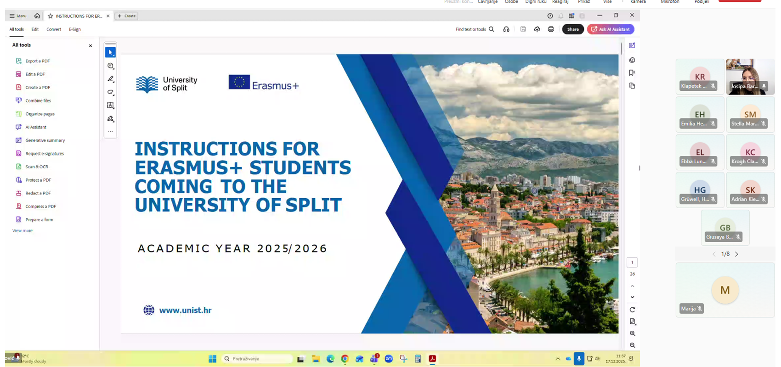Click the Share button
Viewport: 781px width, 367px height.
[573, 29]
